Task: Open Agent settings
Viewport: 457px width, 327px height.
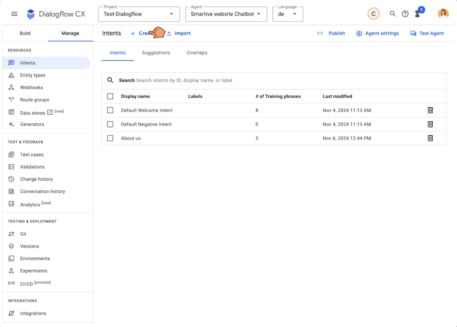Action: tap(378, 33)
